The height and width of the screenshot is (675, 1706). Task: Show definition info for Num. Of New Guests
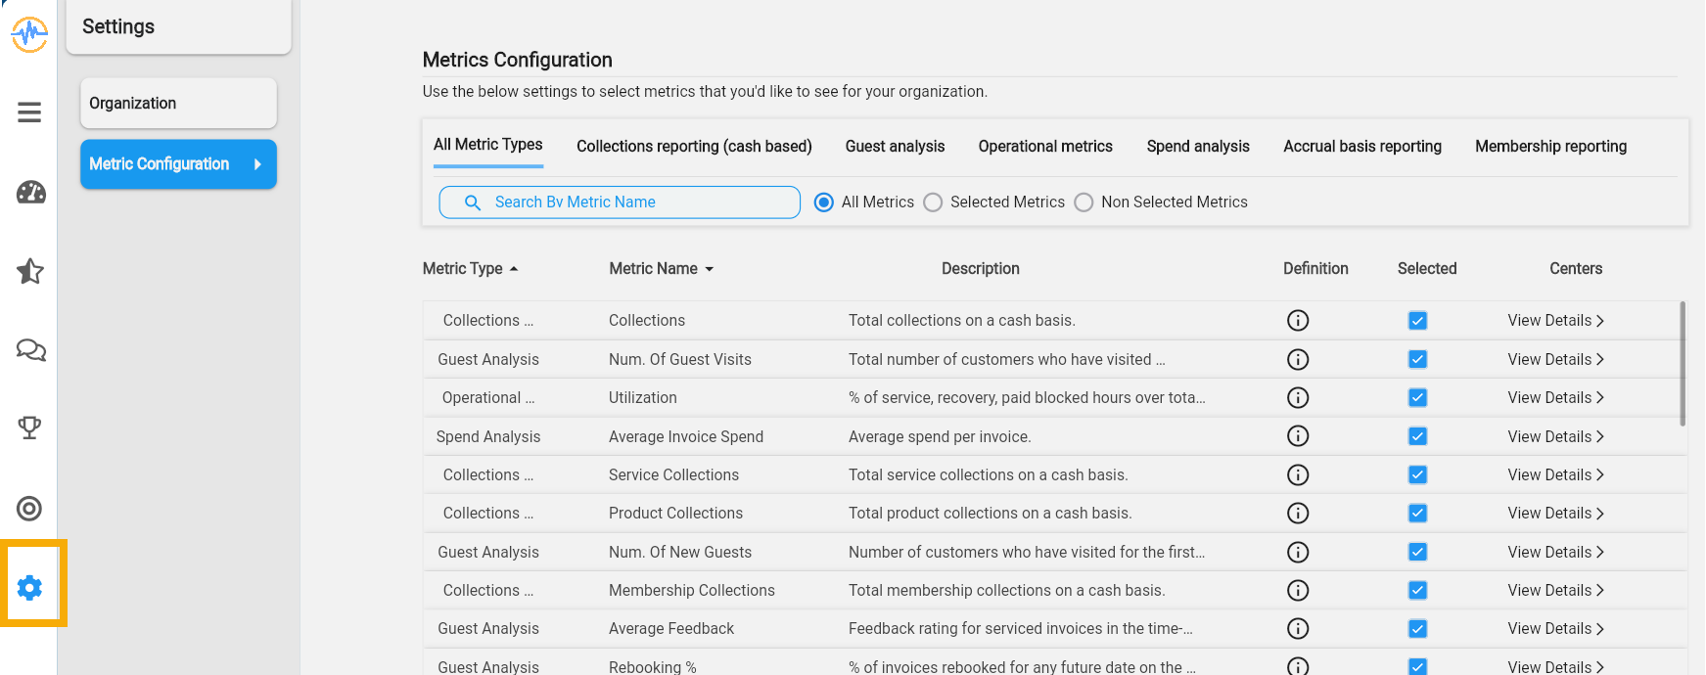coord(1298,553)
